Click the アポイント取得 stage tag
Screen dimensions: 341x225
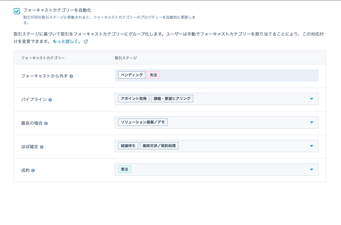pos(134,99)
